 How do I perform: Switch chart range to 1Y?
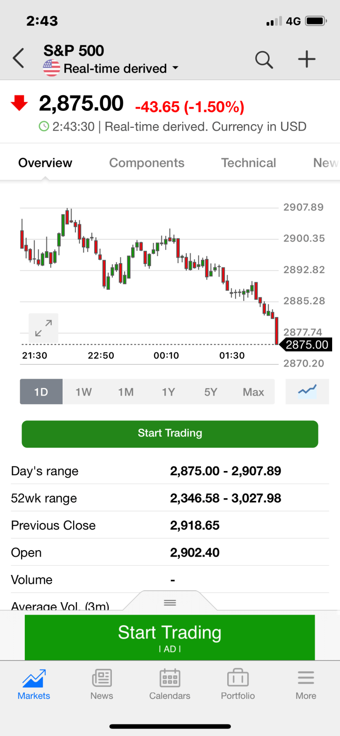[x=168, y=392]
